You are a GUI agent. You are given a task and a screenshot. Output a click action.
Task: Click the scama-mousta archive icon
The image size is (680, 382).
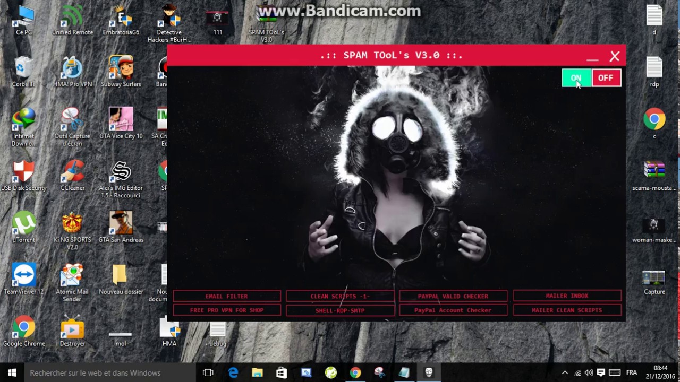click(x=654, y=176)
